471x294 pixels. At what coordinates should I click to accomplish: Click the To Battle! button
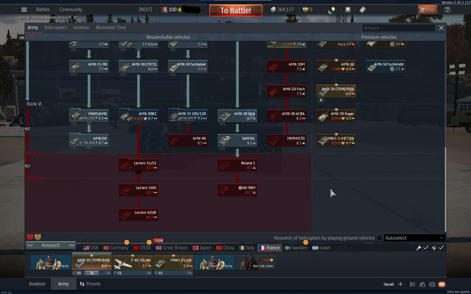coord(236,11)
